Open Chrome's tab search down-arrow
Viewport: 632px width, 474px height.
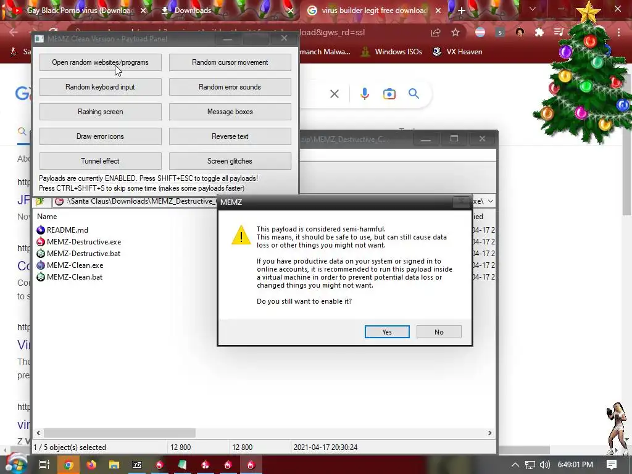[533, 9]
